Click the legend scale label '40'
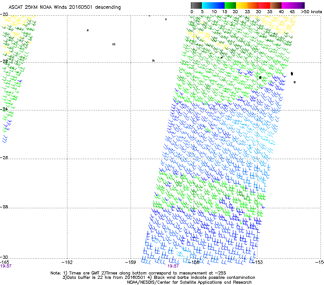 click(x=281, y=12)
